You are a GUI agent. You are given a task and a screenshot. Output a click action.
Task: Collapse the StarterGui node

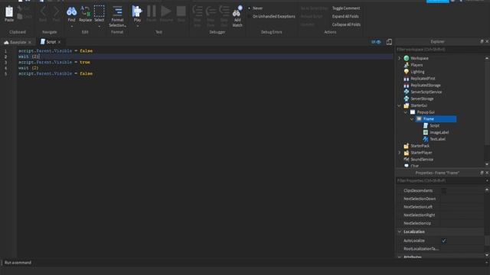tap(399, 105)
